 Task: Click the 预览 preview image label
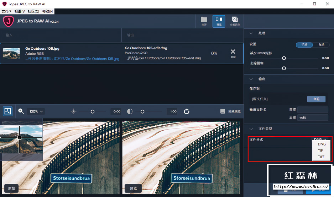click(x=133, y=188)
